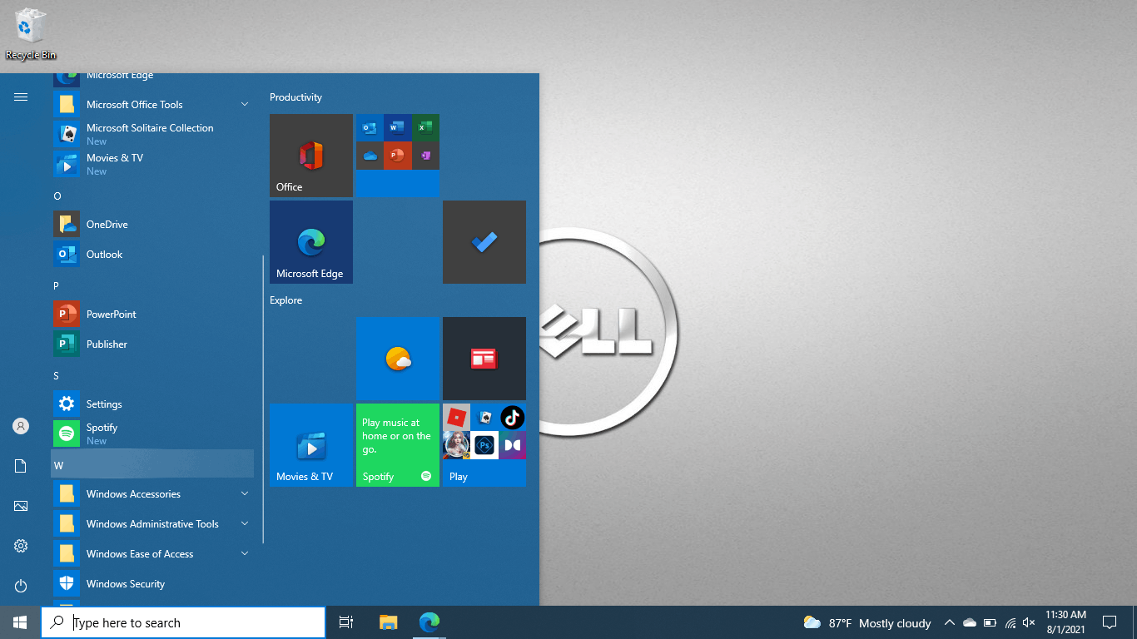Click the letter W section header

[x=152, y=464]
